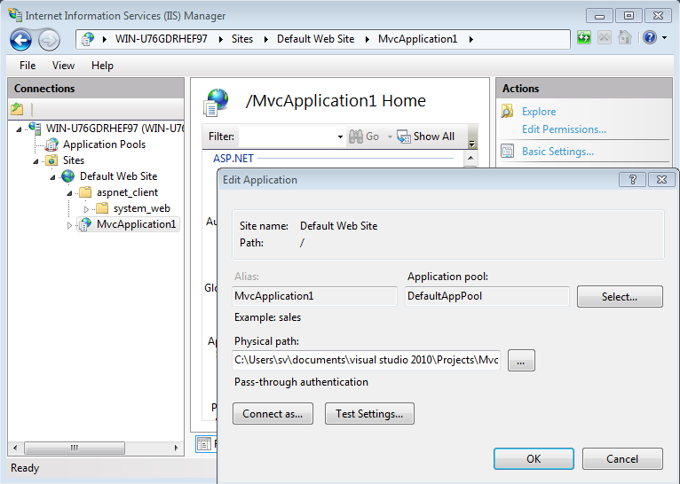Open the Filter dropdown arrow
680x484 pixels.
click(x=340, y=137)
